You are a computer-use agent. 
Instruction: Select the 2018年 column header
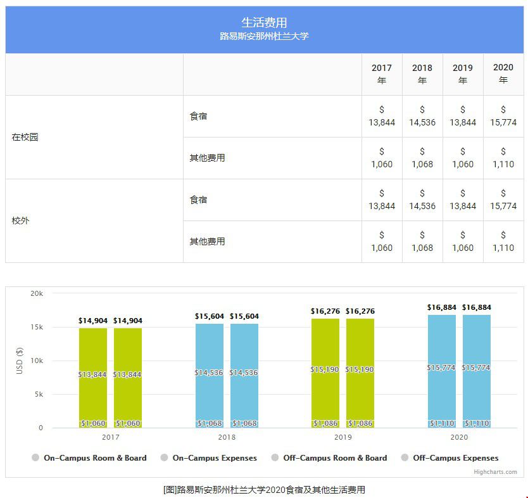pos(422,74)
